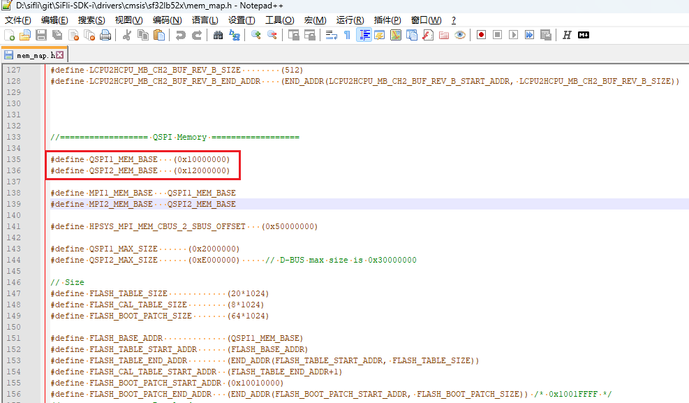
Task: Save the current recorded macro icon
Action: (x=546, y=35)
